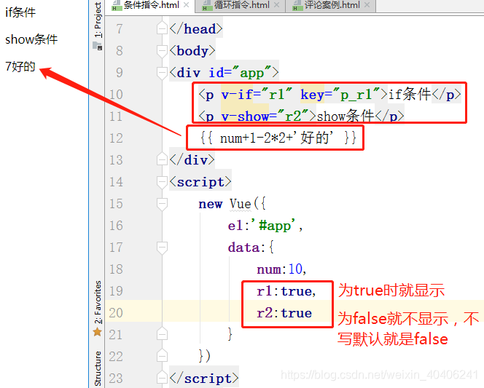484x388 pixels.
Task: Close the 评论案例.html tab
Action: [367, 5]
